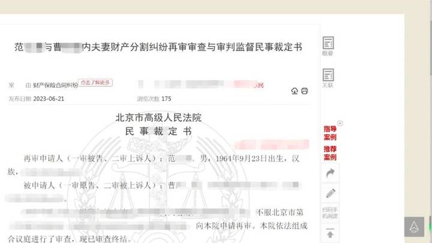This screenshot has width=432, height=243.
Task: Click the 北京市高级人民法院 heading
Action: pyautogui.click(x=158, y=118)
